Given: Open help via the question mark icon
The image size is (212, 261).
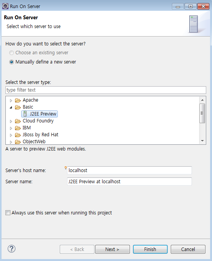Looking at the screenshot, I should click(x=12, y=249).
